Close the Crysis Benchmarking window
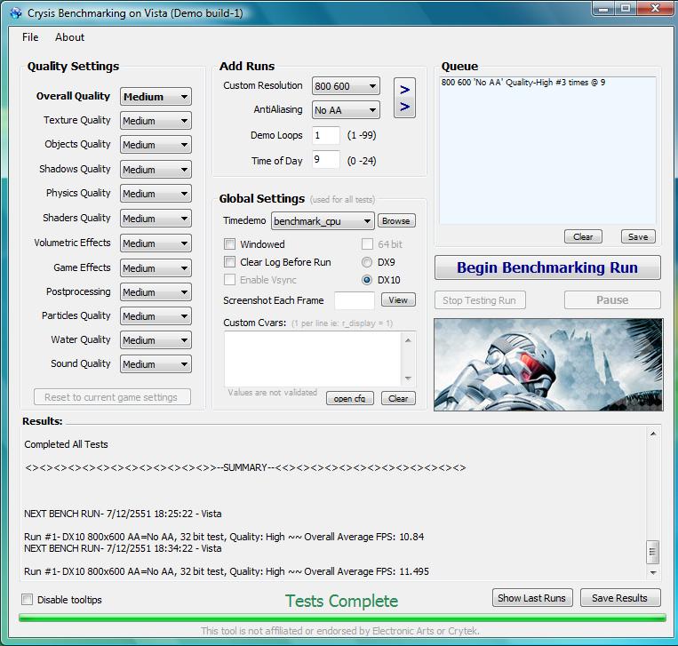 point(655,8)
